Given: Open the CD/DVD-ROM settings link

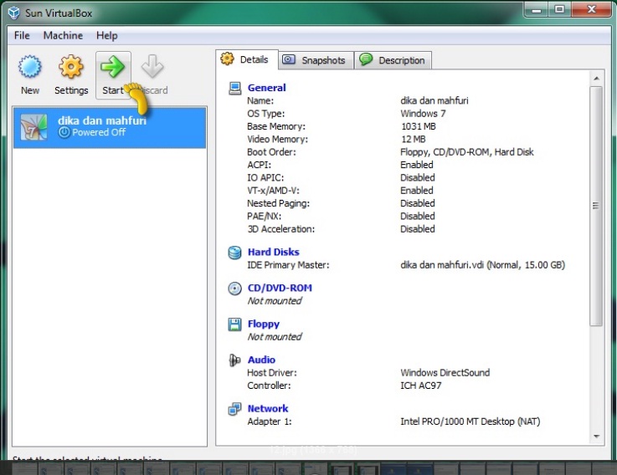Looking at the screenshot, I should [280, 288].
